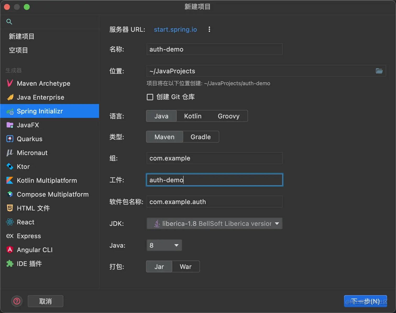Click the 取消 button
Screen dimensions: 396x313
click(x=46, y=301)
